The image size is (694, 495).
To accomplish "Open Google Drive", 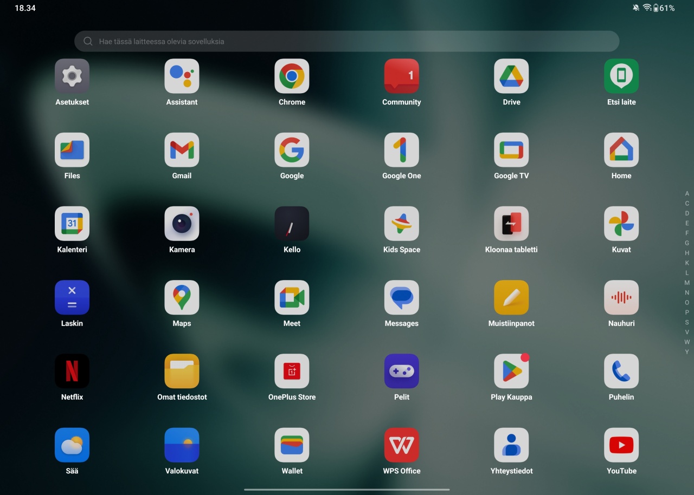I will (x=511, y=76).
